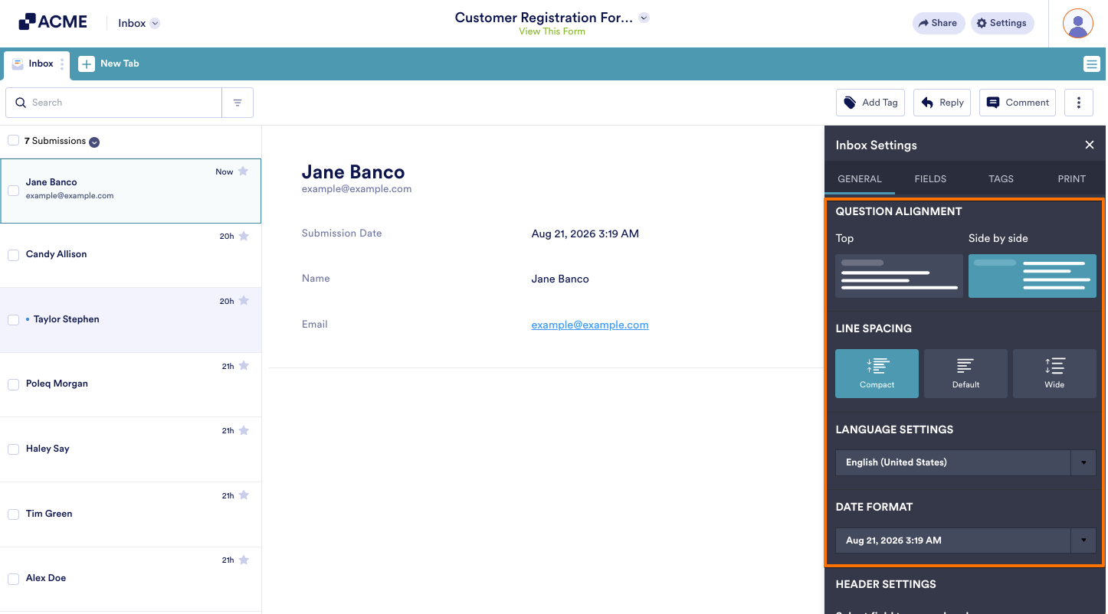Click the Add Tag button
Image resolution: width=1108 pixels, height=614 pixels.
pos(870,103)
